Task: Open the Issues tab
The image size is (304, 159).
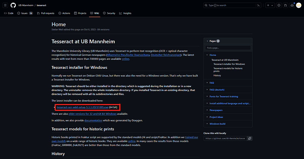Action: tap(25, 13)
